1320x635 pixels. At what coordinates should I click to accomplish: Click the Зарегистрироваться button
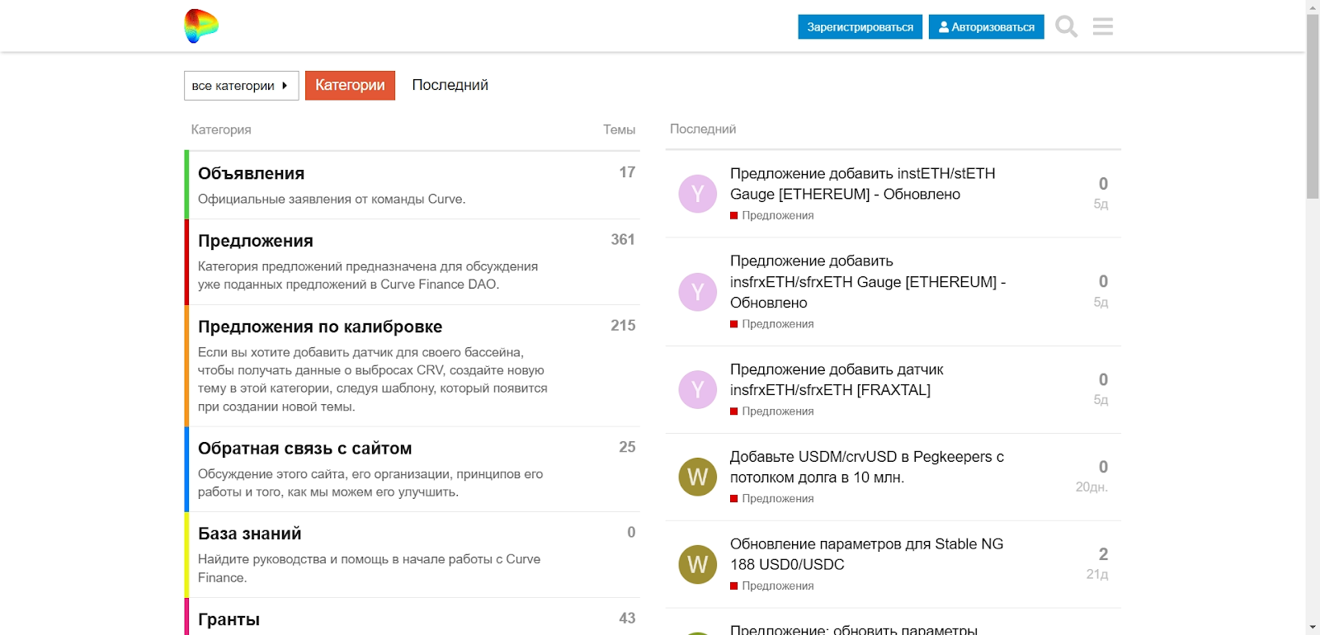(x=860, y=26)
